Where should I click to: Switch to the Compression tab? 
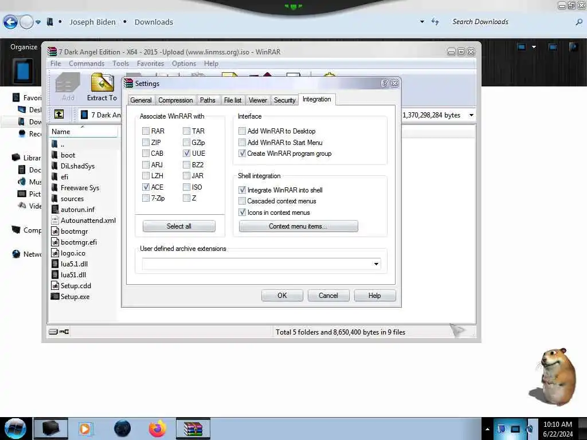click(x=175, y=100)
